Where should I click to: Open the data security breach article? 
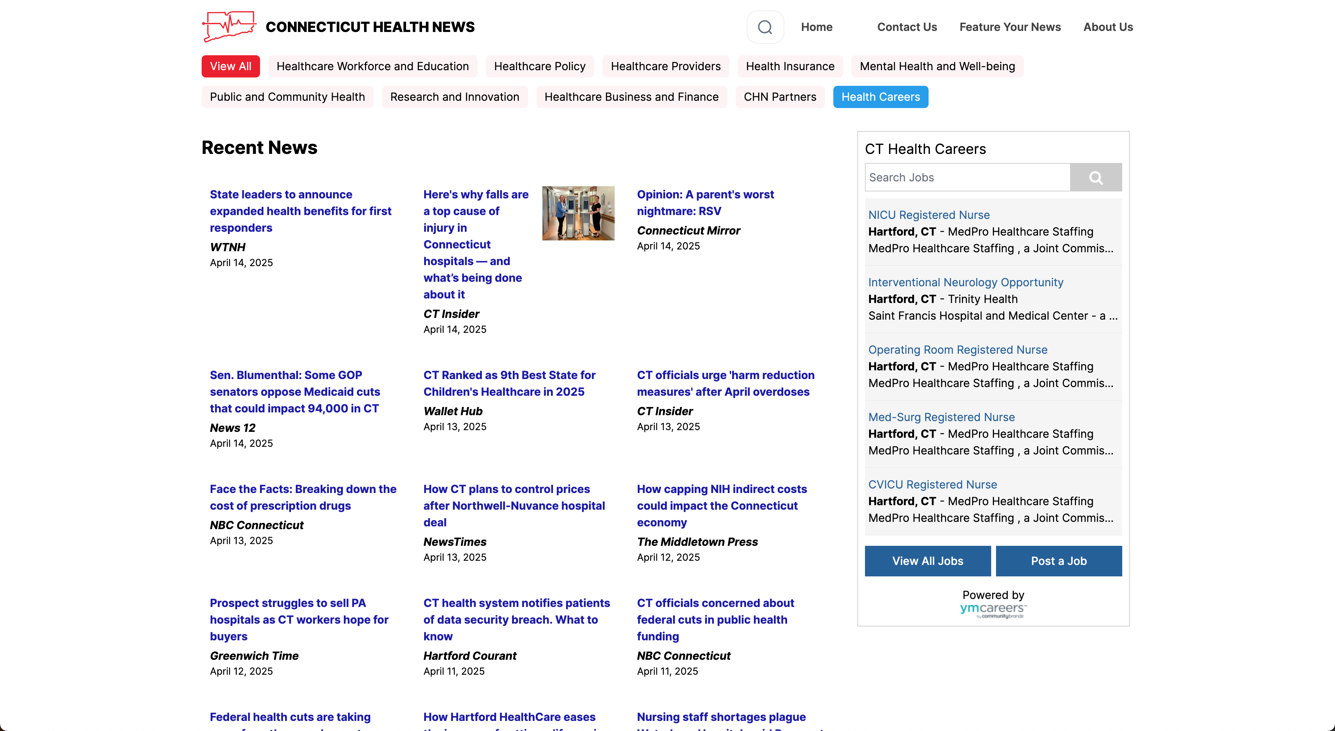[x=516, y=619]
